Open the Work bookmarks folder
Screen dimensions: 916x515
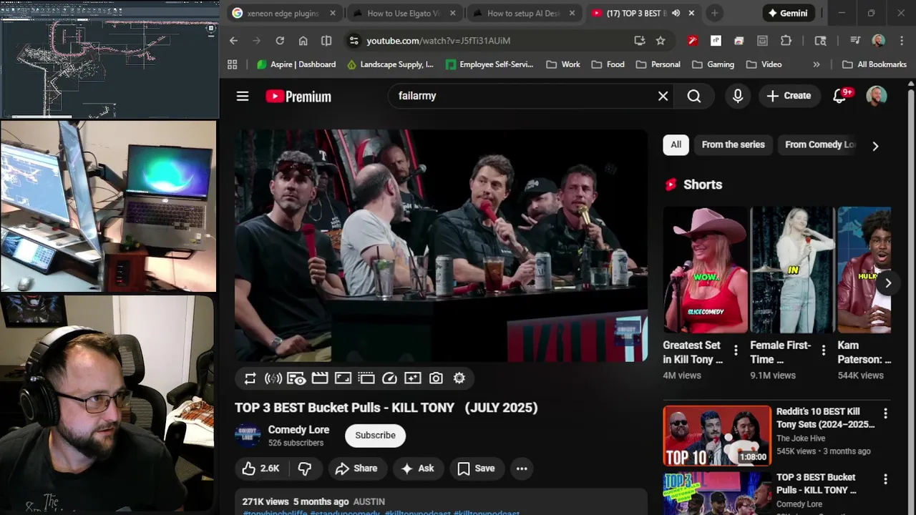point(563,64)
